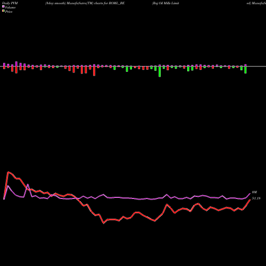This screenshot has height=266, width=266.
Task: Click the Volume legend color swatch
Action: coord(3,7)
